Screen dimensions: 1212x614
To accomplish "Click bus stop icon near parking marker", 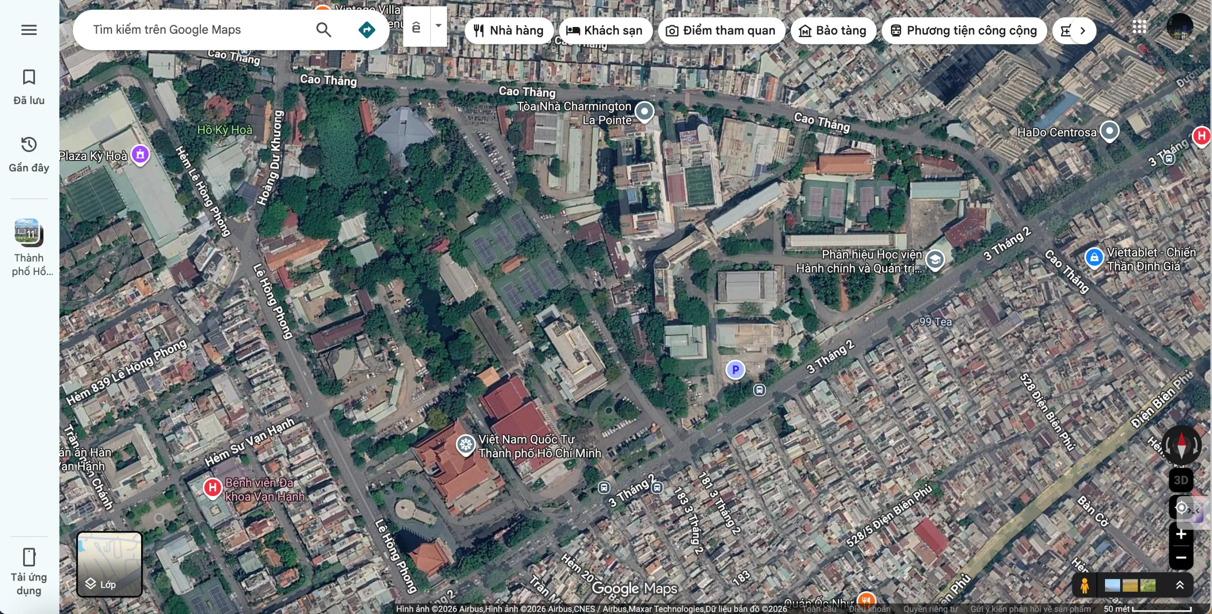I will 759,390.
